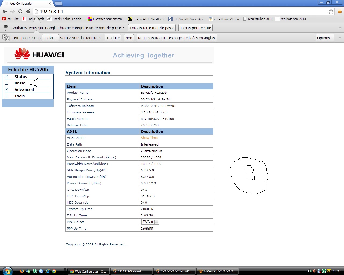
Task: Click the Messenger tray icon
Action: click(319, 271)
